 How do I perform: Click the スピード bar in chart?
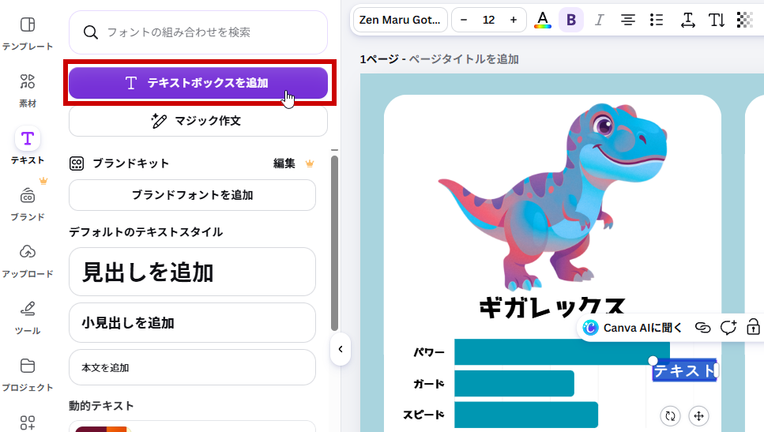tap(526, 415)
